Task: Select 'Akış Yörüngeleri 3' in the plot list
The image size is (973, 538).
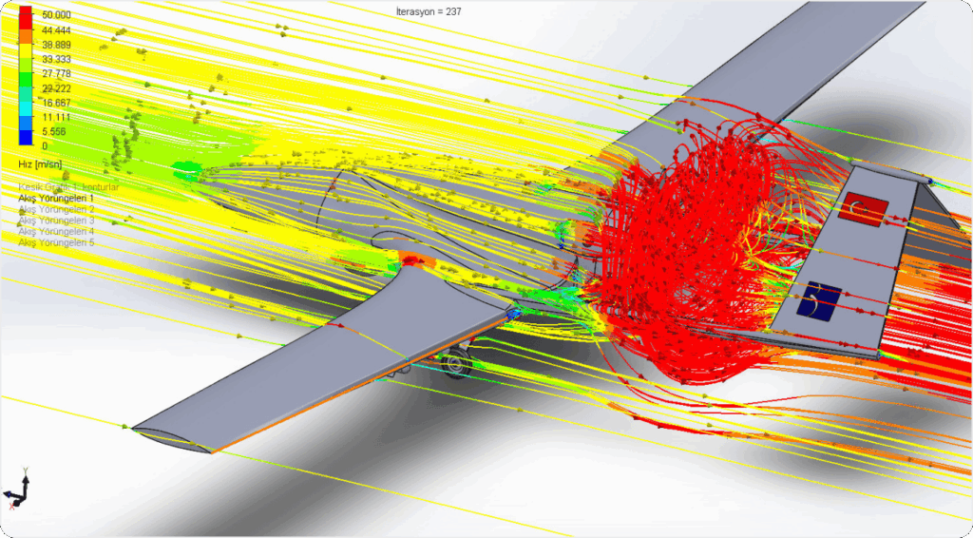Action: (x=56, y=221)
